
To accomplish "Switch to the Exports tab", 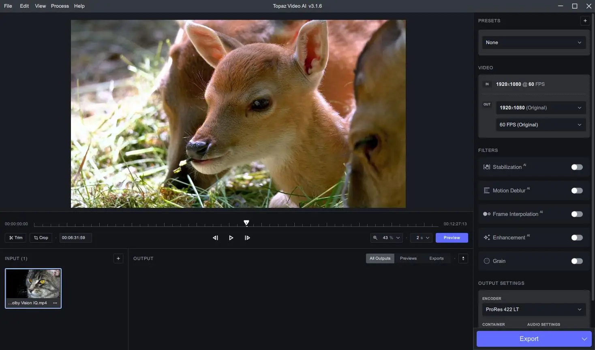I will (x=437, y=258).
